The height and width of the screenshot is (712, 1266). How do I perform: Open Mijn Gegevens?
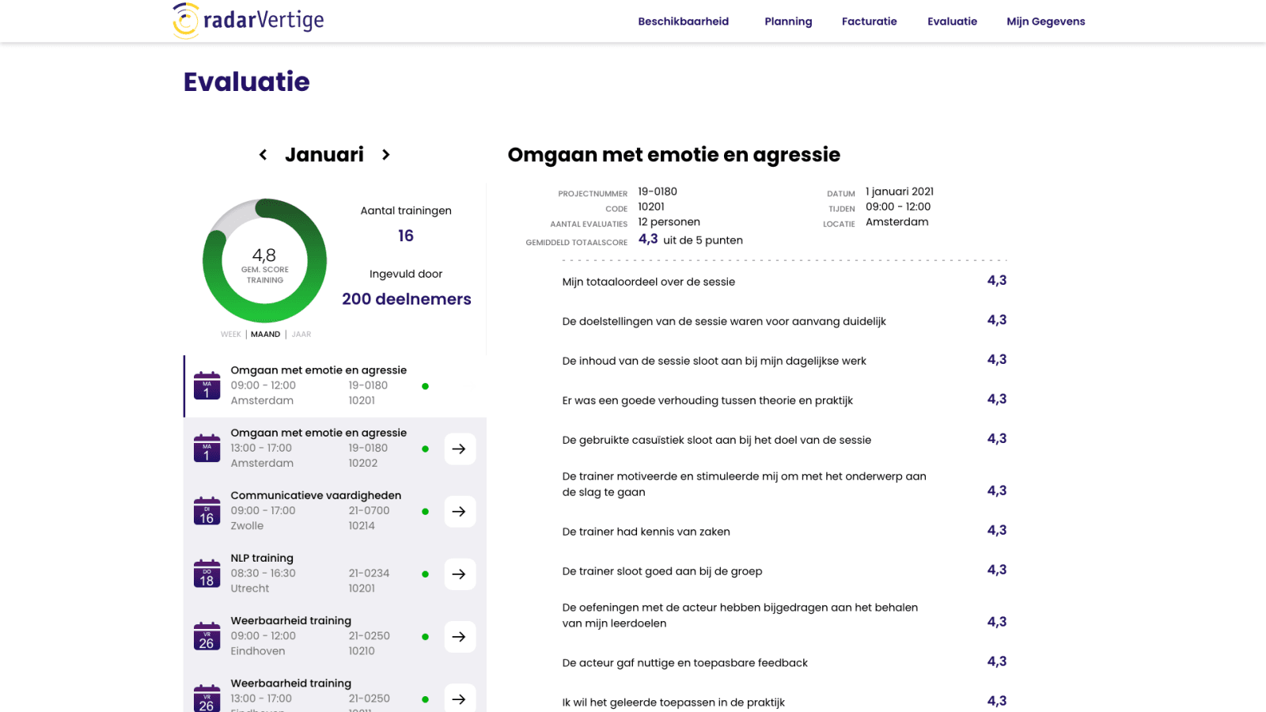tap(1045, 21)
